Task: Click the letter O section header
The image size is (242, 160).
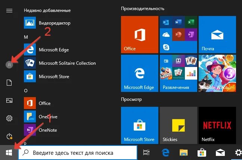Action: click(26, 91)
